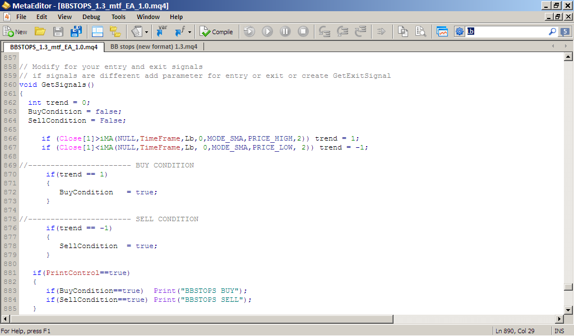Compile the current source file
The height and width of the screenshot is (336, 574).
click(216, 32)
